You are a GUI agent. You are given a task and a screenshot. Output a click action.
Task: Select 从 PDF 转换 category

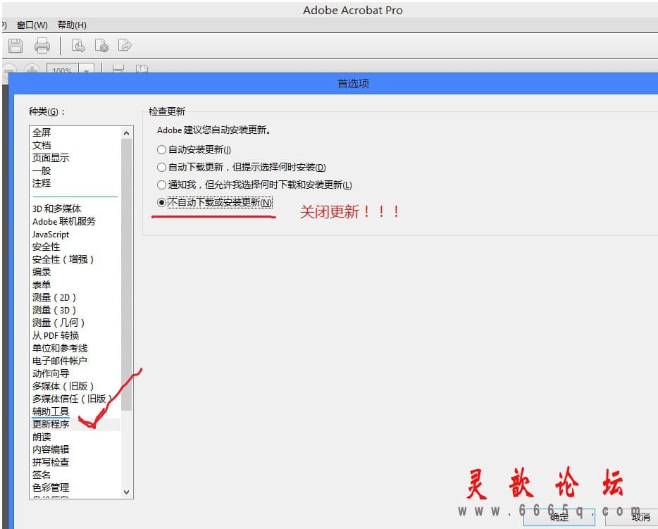[56, 335]
